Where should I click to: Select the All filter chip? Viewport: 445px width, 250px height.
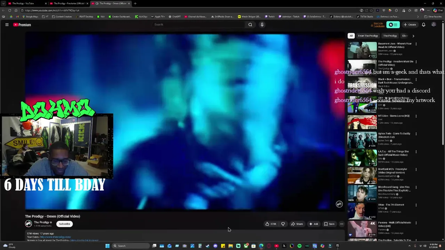tap(351, 36)
